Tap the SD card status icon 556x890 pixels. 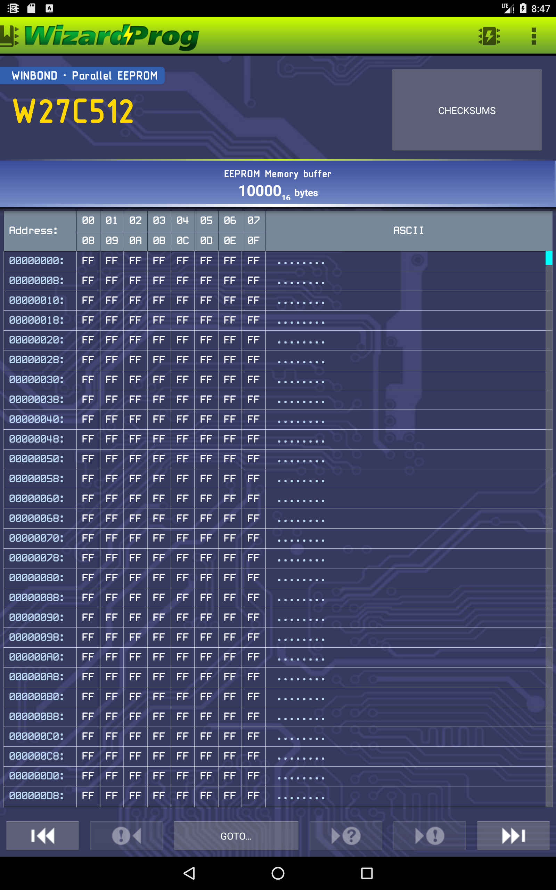point(31,8)
